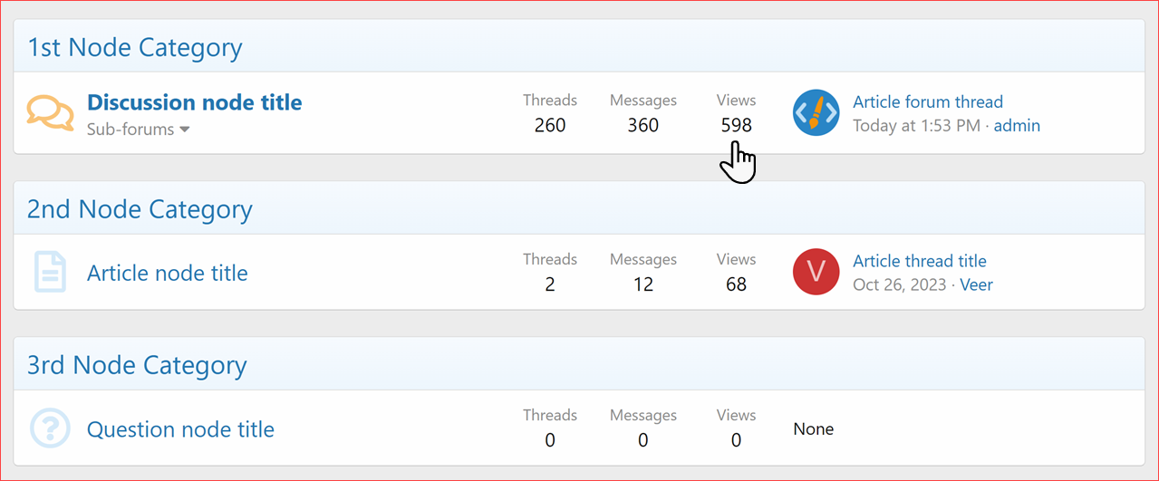Screen dimensions: 1159x481
Task: Click the article node document icon
Action: click(50, 273)
